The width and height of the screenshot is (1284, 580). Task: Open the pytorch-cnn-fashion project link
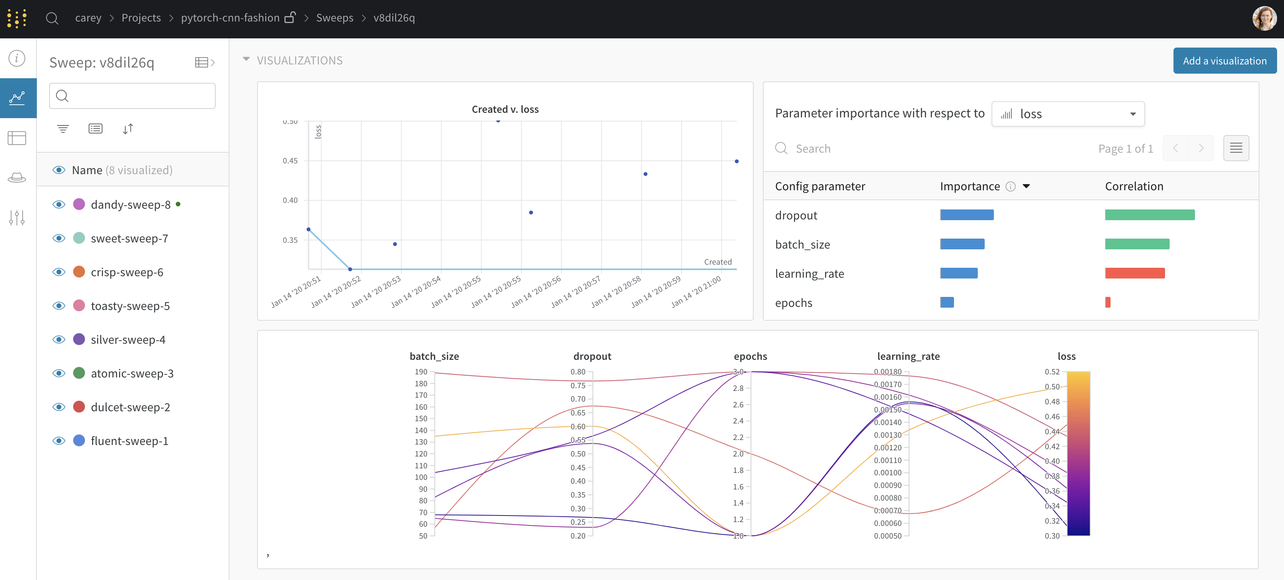pyautogui.click(x=230, y=17)
